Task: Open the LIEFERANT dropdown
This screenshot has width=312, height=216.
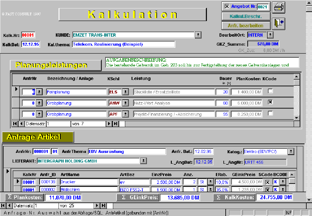Action: click(144, 161)
